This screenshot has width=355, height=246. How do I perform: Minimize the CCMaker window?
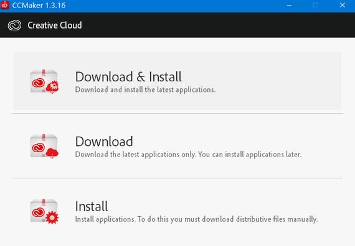pos(289,5)
